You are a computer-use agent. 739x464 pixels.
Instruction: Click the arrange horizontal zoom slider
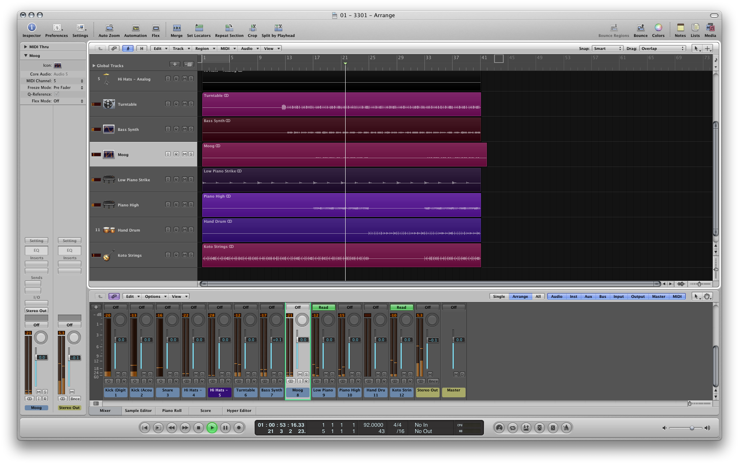click(x=700, y=284)
